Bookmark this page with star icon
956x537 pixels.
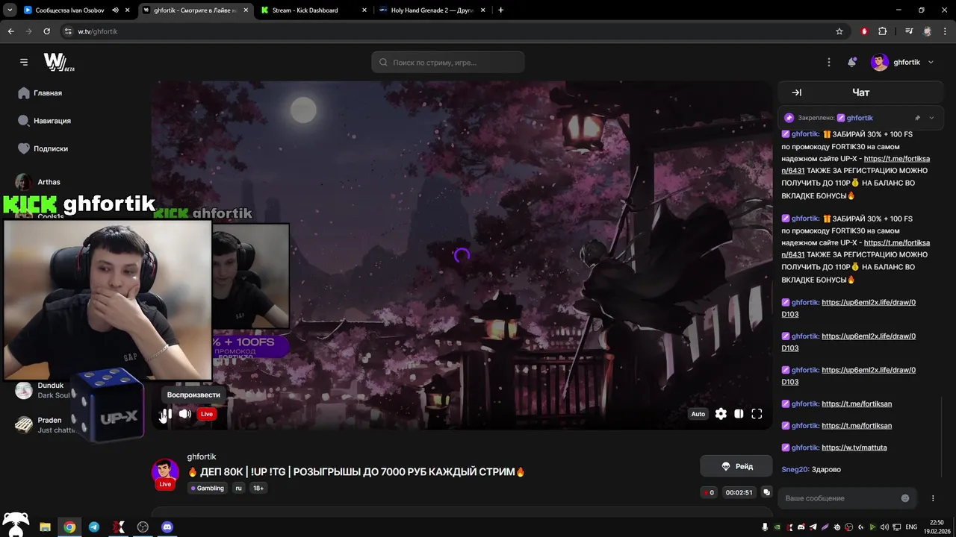point(839,31)
